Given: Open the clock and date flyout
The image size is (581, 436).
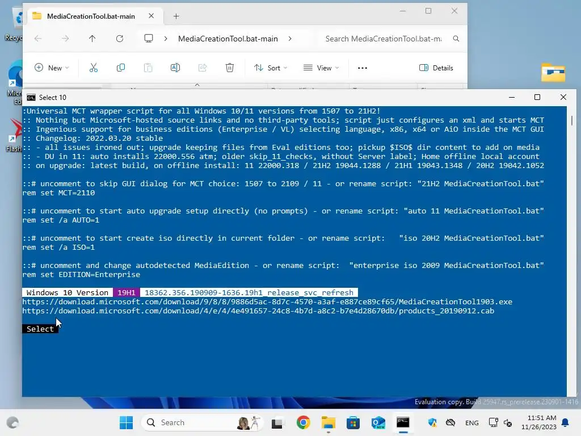Looking at the screenshot, I should click(539, 422).
